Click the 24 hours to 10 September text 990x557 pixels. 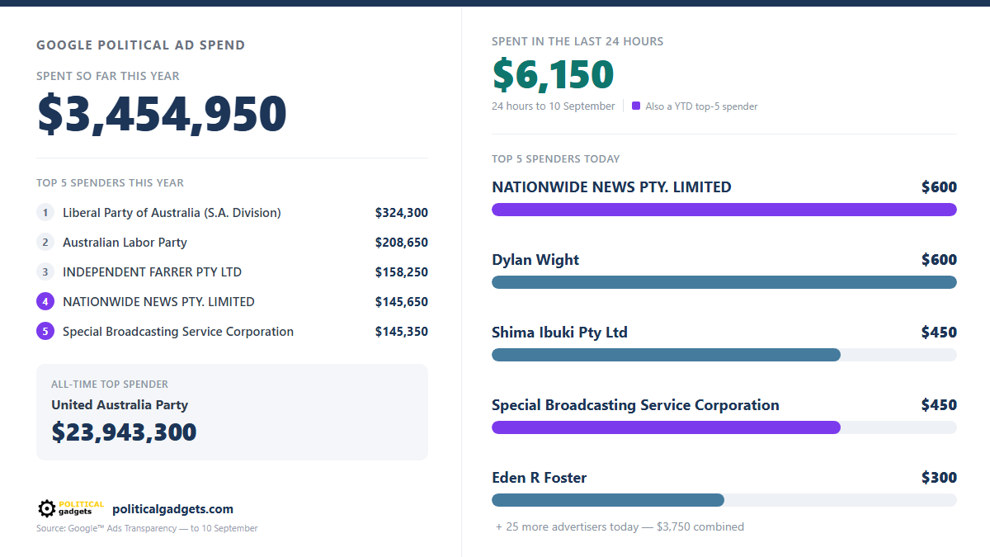[x=554, y=106]
